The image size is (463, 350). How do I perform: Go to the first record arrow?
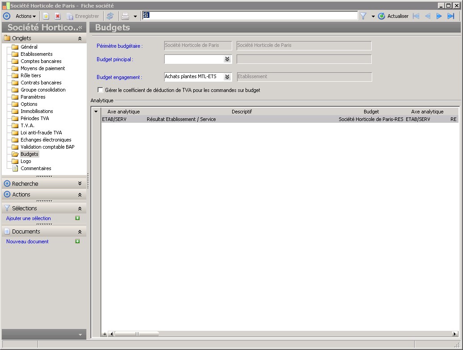tap(416, 16)
